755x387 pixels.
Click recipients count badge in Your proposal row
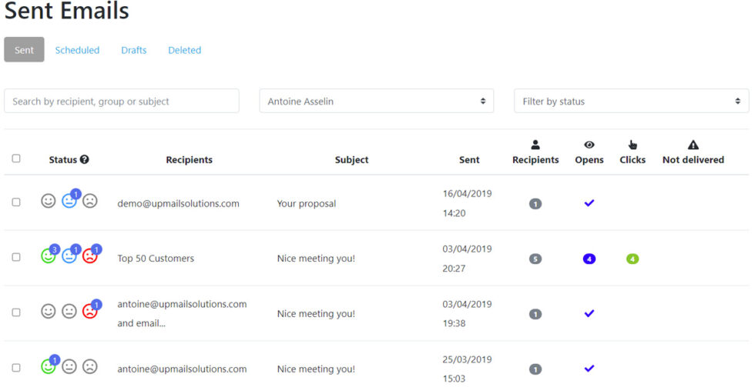[x=535, y=204]
